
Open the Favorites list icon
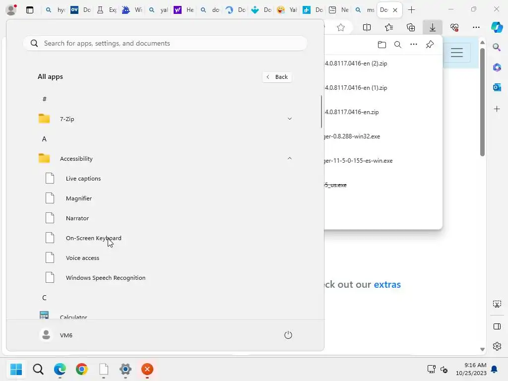pos(389,28)
